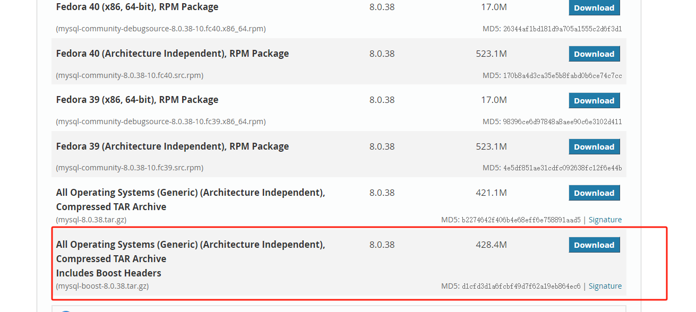
Task: Click the MD5 hash d1cfd3d1a6fcbf49d7f62a19eb864ec6
Action: (521, 286)
